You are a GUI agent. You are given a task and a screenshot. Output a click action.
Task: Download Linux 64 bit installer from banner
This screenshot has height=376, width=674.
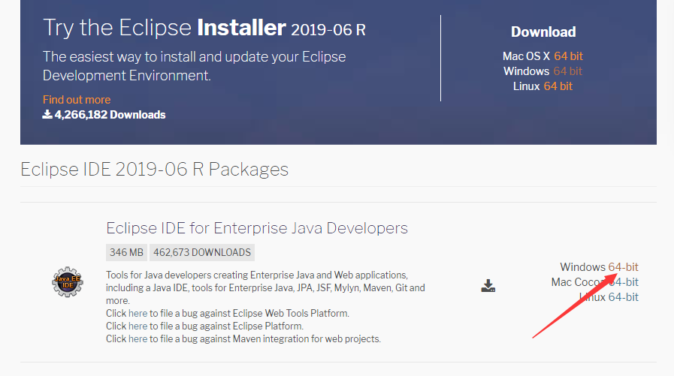(x=558, y=86)
